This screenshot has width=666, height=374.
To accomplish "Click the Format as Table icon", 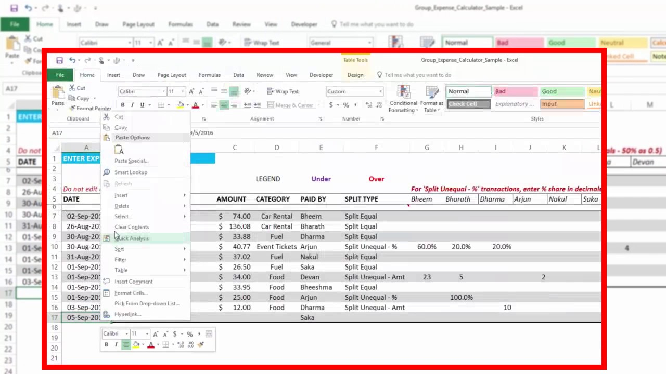I will pos(431,99).
